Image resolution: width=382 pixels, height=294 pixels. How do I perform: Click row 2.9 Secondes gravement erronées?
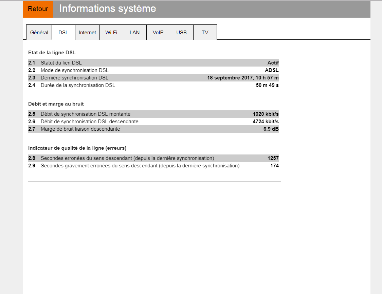tap(136, 166)
